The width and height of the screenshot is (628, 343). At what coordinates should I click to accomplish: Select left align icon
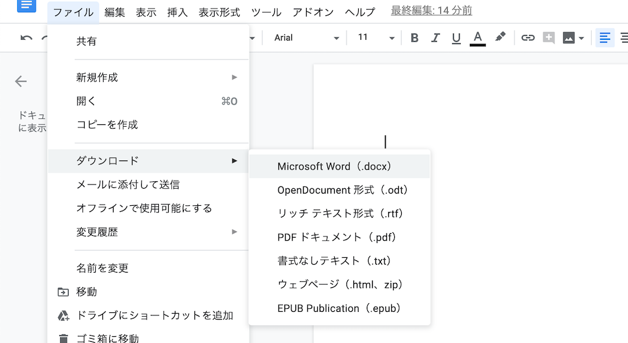coord(605,38)
